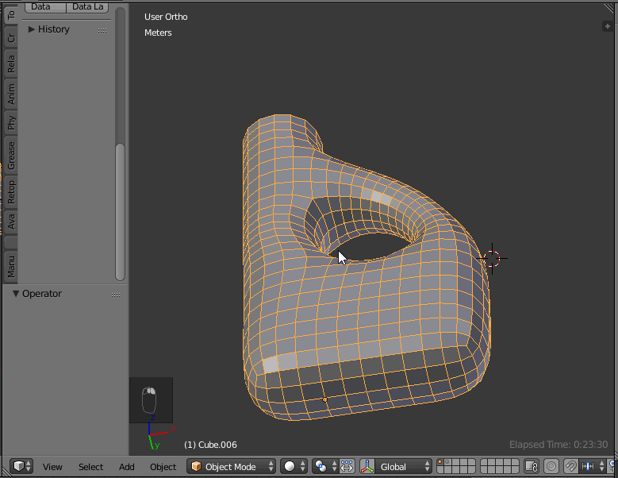Click the Data La button

(x=87, y=6)
